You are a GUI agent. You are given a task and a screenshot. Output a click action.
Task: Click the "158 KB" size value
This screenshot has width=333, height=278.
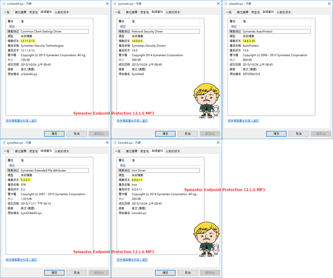(25, 60)
